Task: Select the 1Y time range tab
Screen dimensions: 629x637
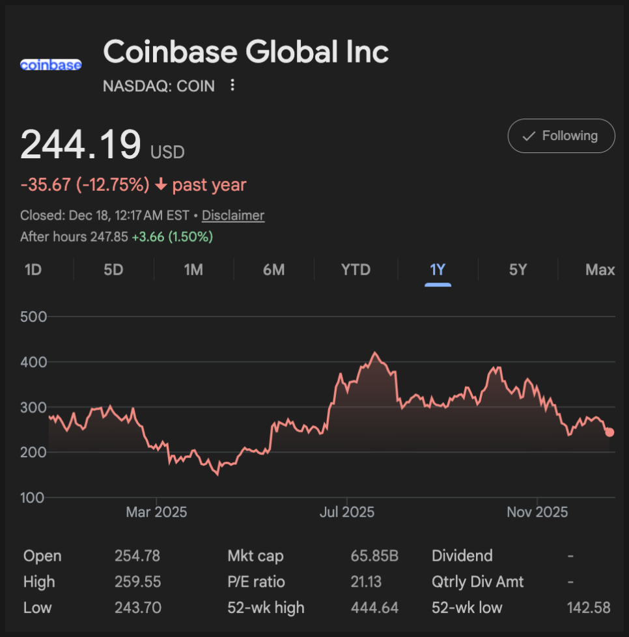Action: pos(438,270)
